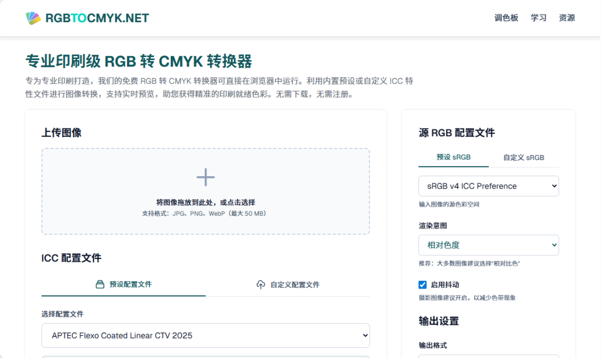Viewport: 601px width, 358px height.
Task: Click the image upload dropzone
Action: point(205,191)
